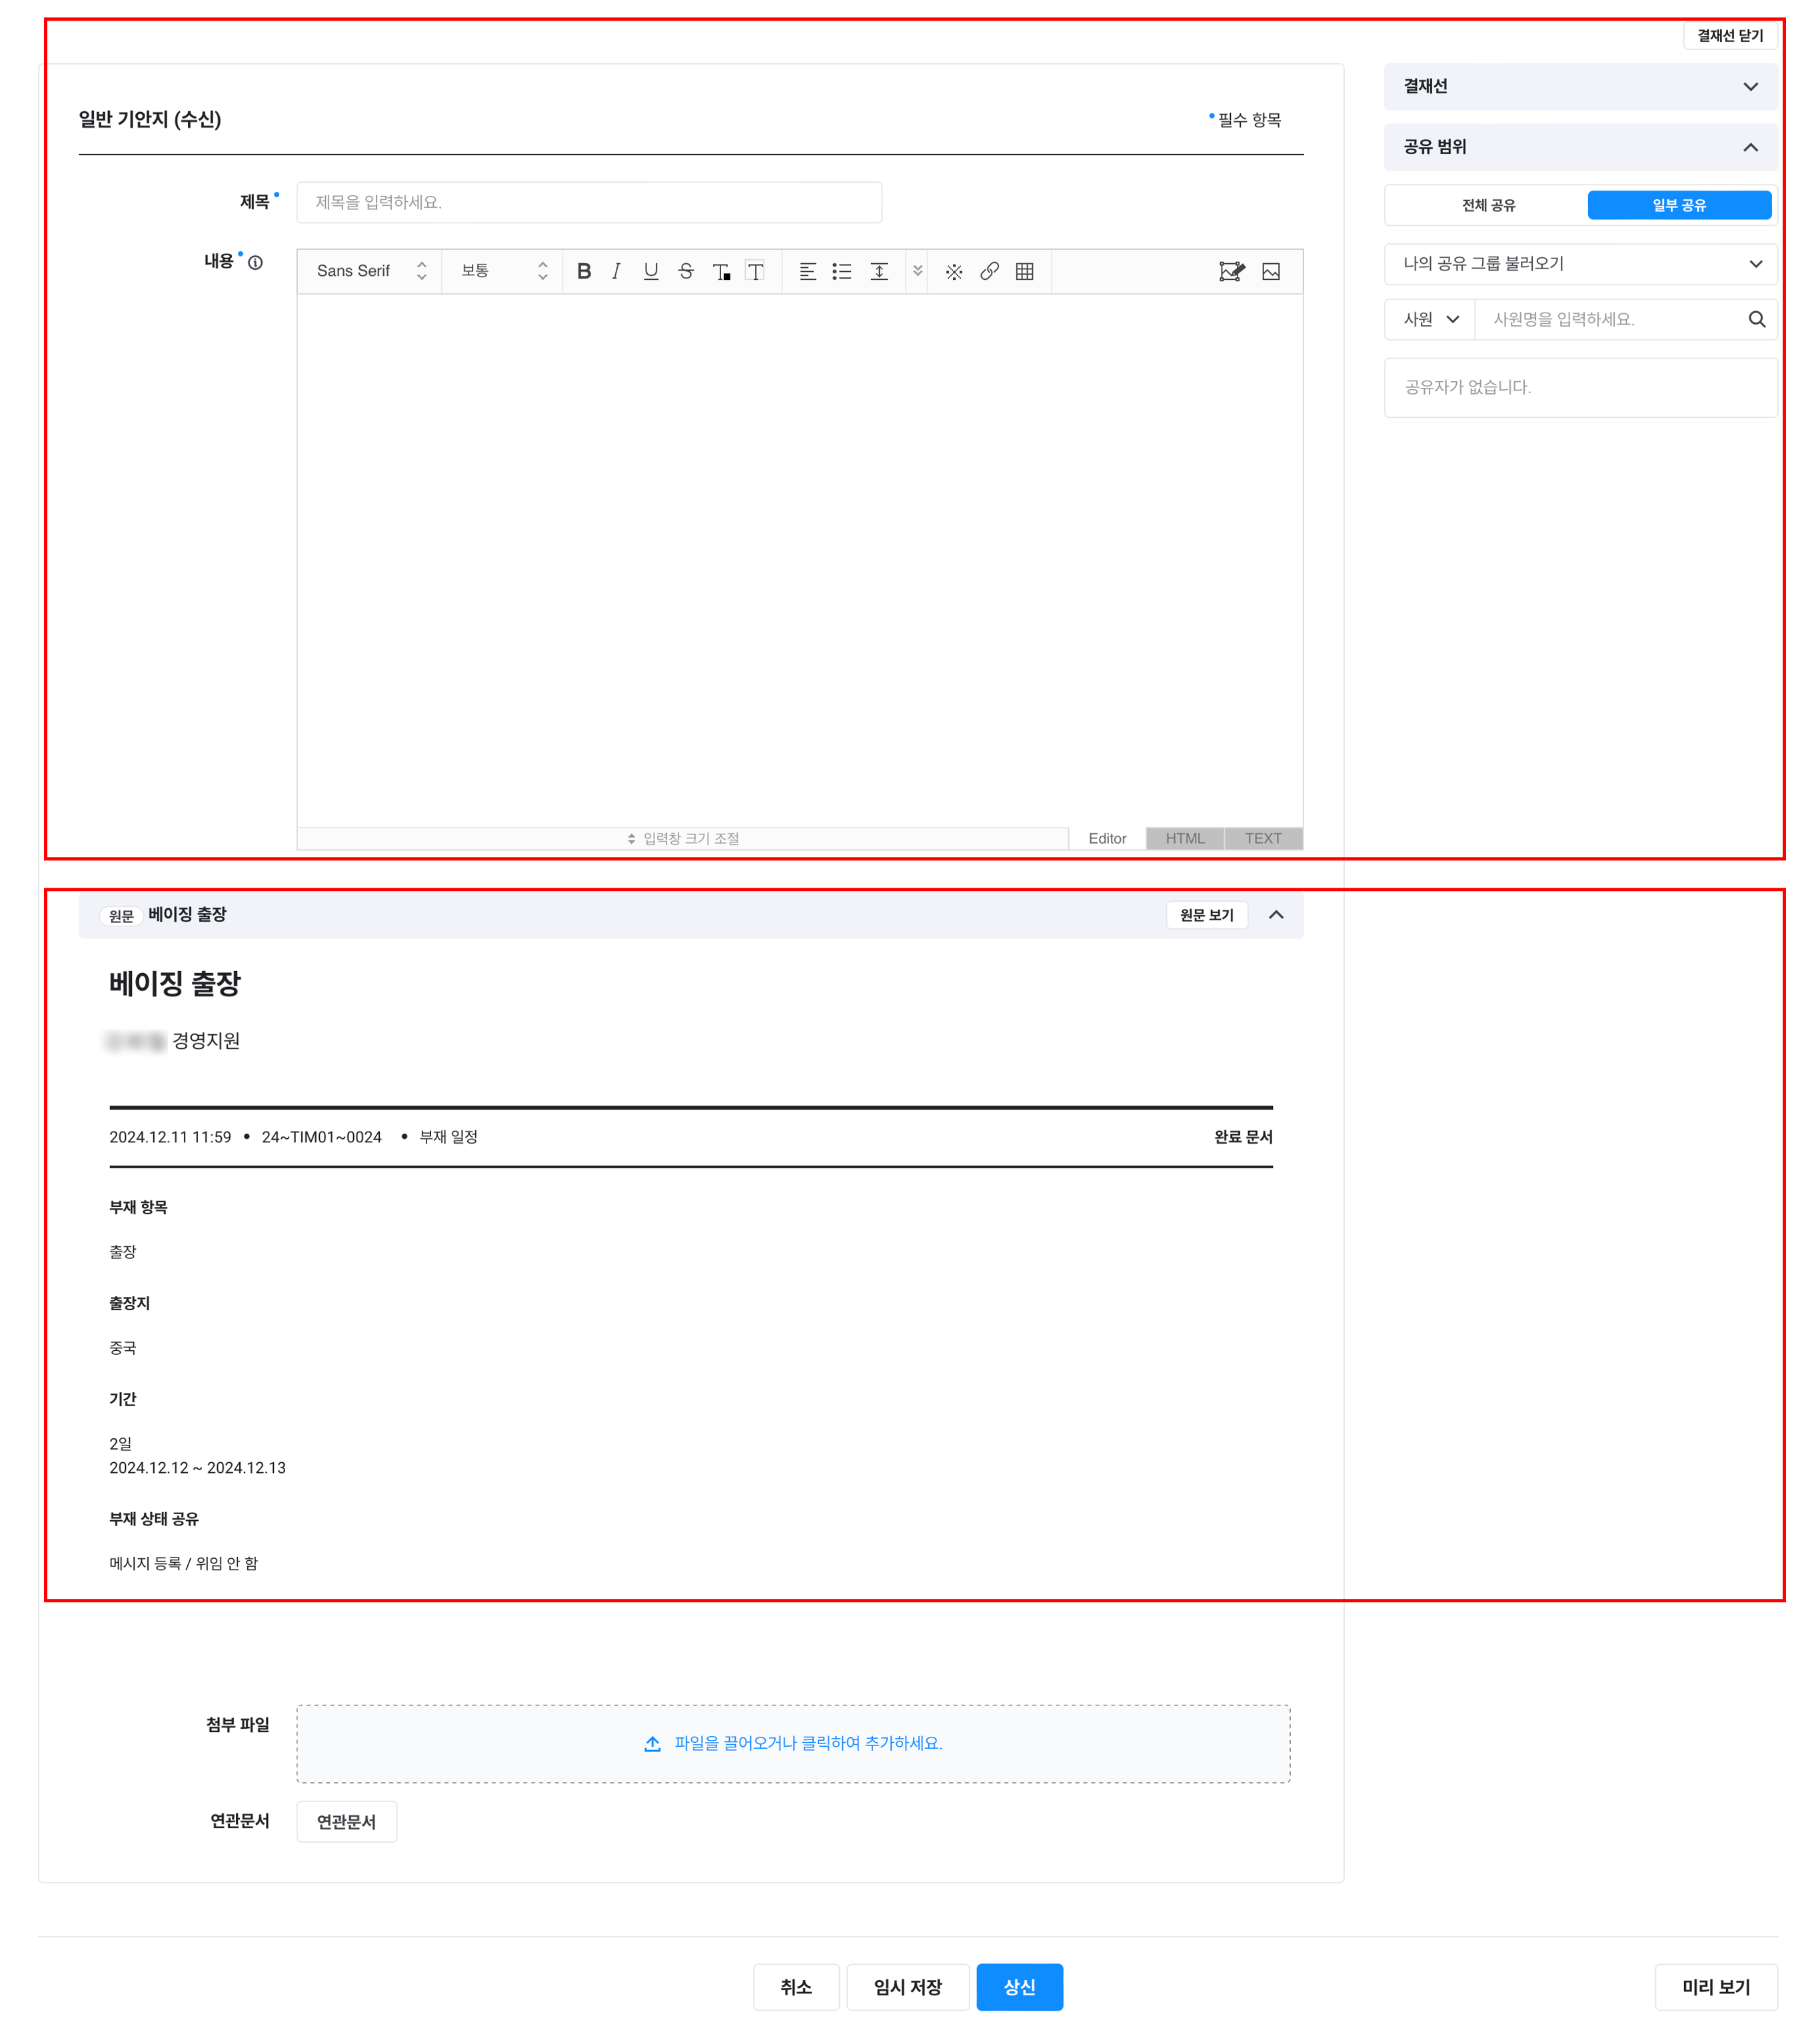Click the line height icon

coord(879,271)
